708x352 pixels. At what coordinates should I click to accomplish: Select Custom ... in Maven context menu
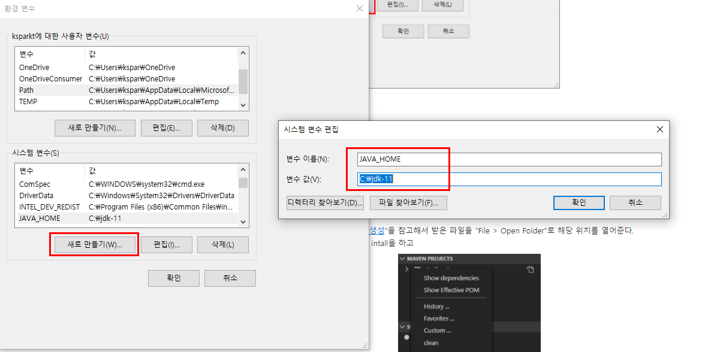(x=437, y=330)
